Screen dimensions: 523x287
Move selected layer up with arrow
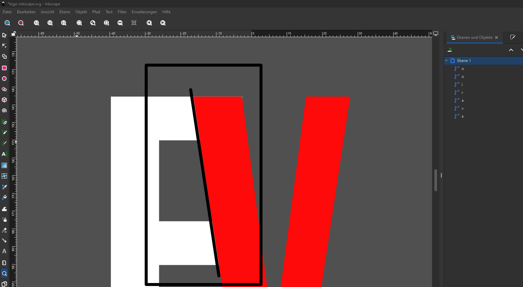(x=511, y=50)
